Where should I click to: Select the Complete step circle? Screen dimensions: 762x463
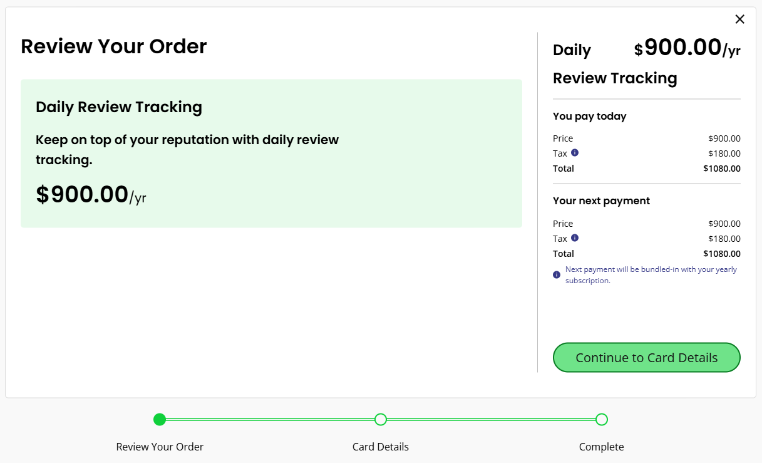tap(601, 419)
